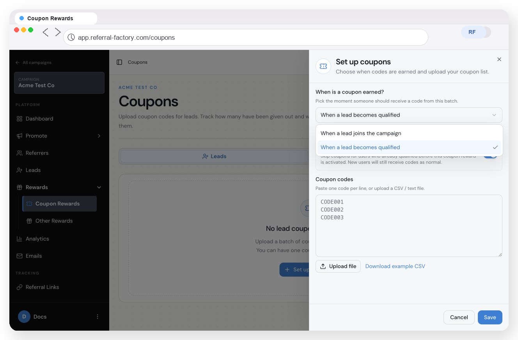Image resolution: width=518 pixels, height=340 pixels.
Task: Click the Cancel button
Action: [x=459, y=317]
